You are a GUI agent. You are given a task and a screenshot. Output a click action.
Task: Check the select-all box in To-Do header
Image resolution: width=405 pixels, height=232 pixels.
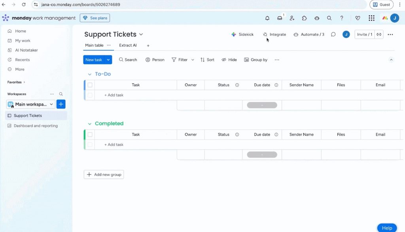[x=90, y=85]
